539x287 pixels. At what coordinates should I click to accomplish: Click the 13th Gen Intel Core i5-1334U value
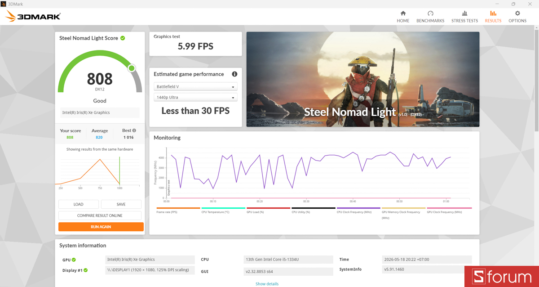pyautogui.click(x=288, y=260)
